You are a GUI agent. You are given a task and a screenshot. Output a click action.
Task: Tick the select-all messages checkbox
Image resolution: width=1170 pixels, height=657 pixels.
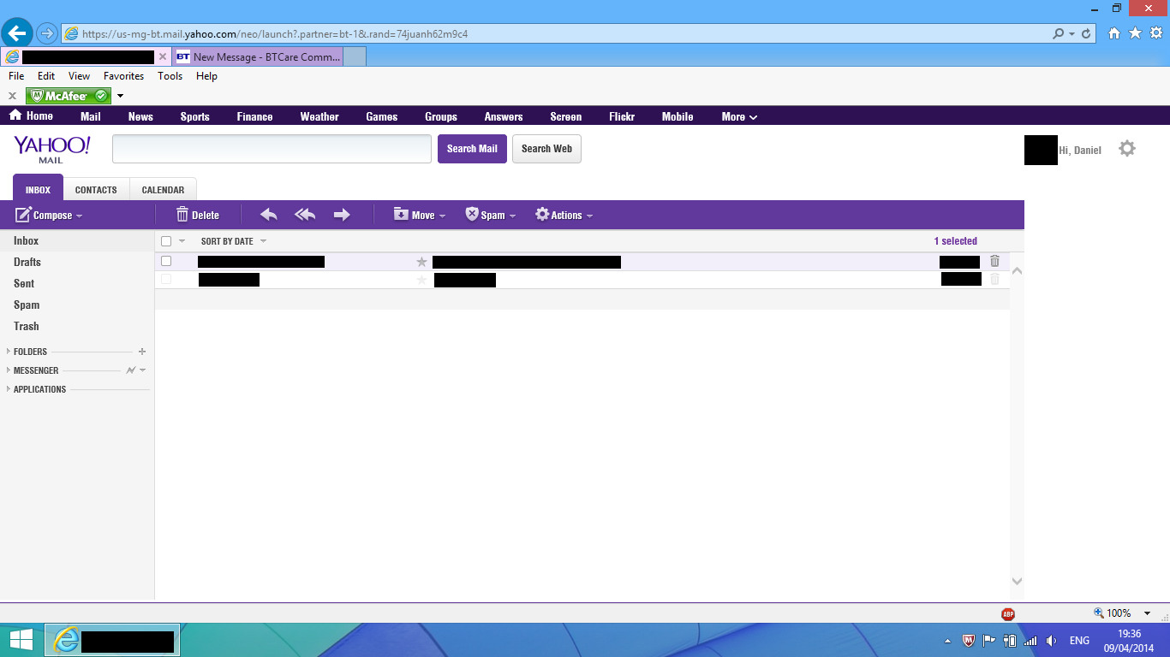pyautogui.click(x=166, y=241)
